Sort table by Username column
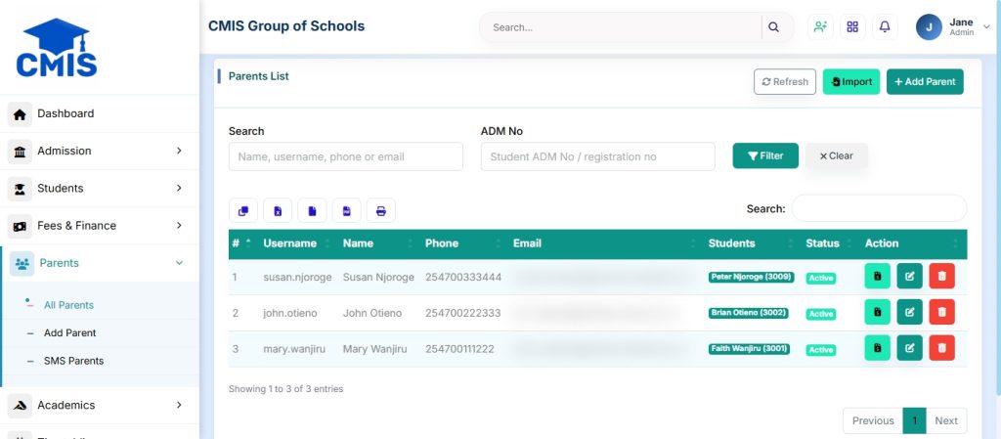Viewport: 1001px width, 439px height. 296,243
